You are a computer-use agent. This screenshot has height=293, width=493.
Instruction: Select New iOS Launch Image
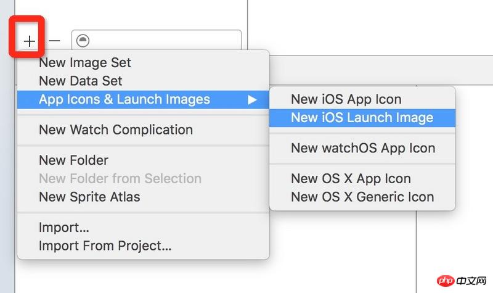[x=362, y=118]
